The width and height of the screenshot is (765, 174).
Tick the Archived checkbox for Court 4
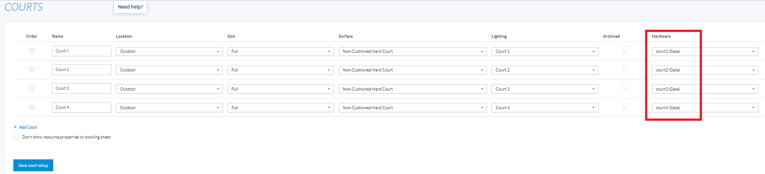[625, 106]
